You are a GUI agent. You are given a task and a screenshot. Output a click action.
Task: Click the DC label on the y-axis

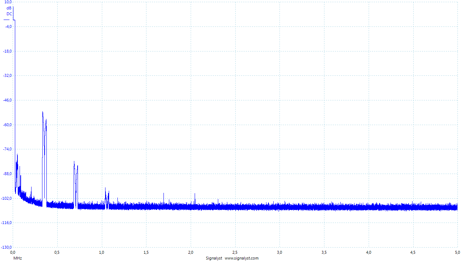tap(9, 14)
